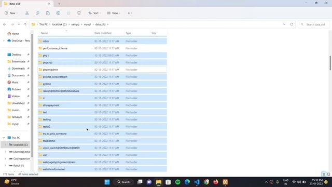Go up one folder level
Viewport: 332px width, 187px height.
pos(25,24)
